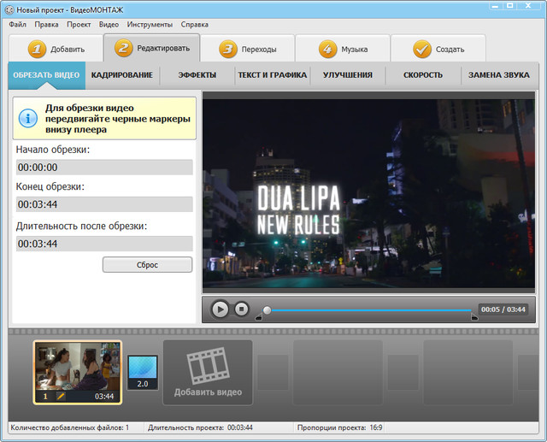Open the ЭФФЕКТЫ sub-tab
547x442 pixels.
tap(197, 75)
